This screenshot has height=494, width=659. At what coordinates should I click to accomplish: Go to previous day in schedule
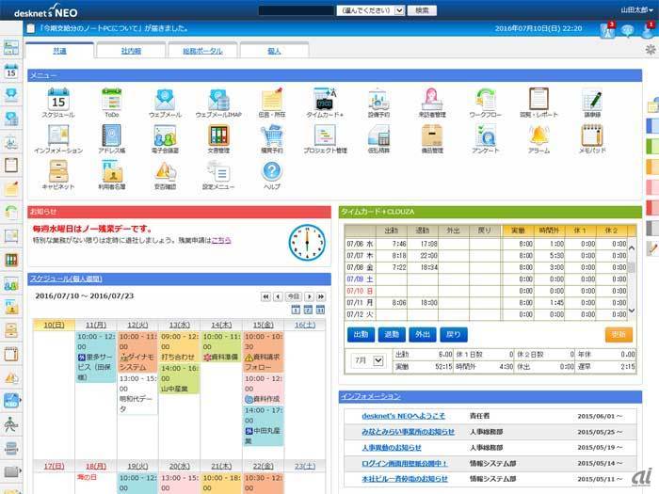coord(278,296)
